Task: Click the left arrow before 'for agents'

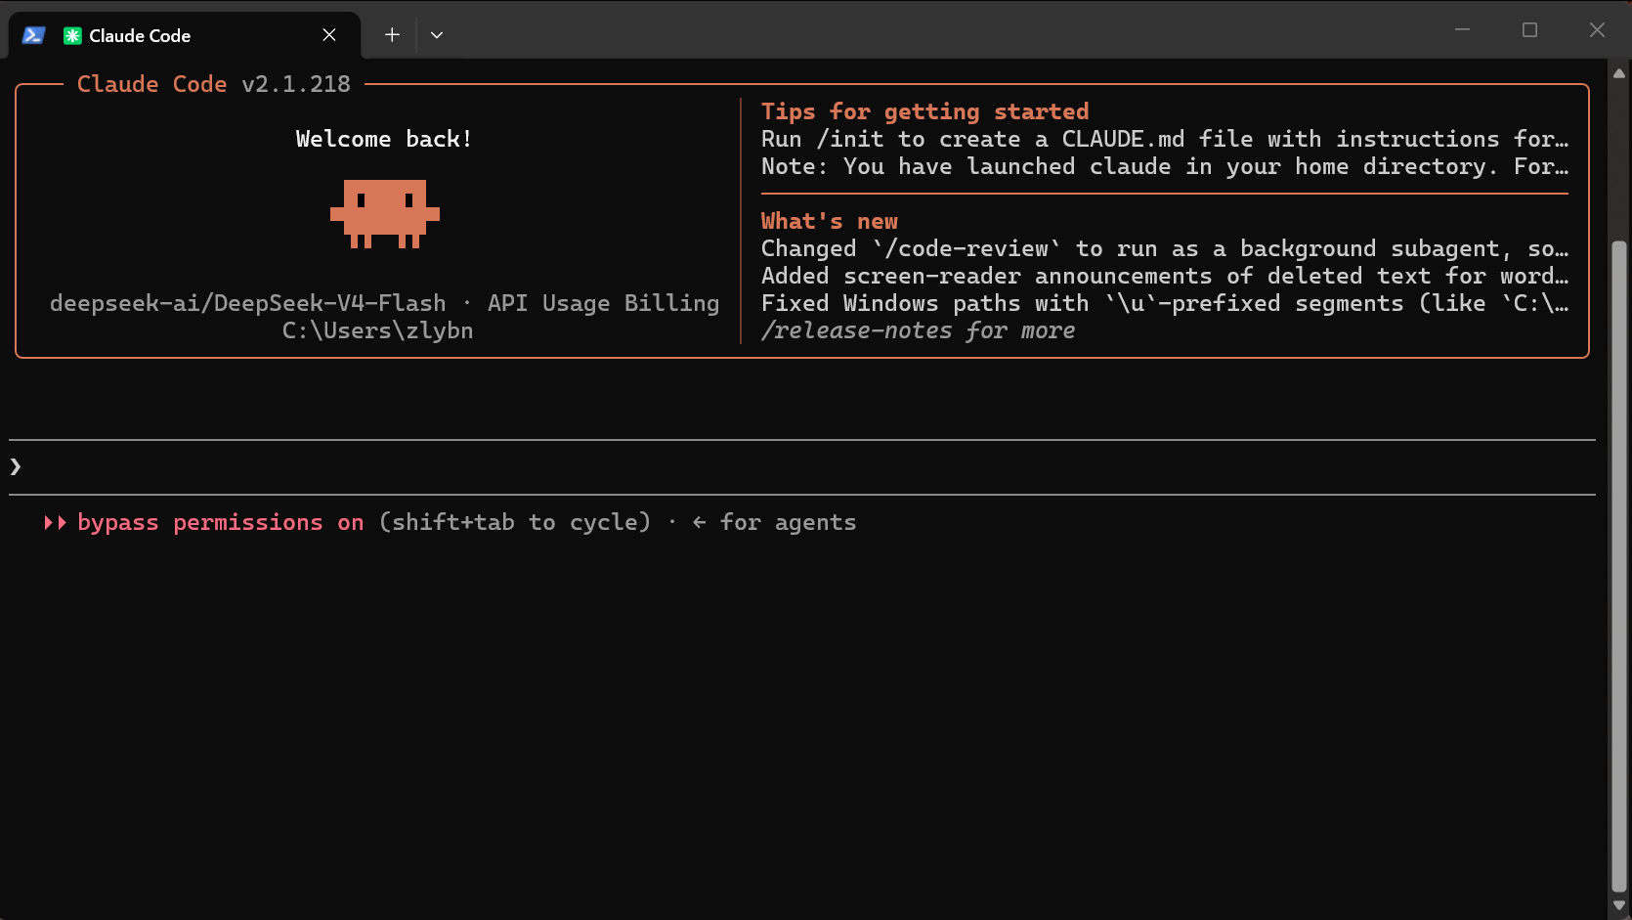Action: 699,523
